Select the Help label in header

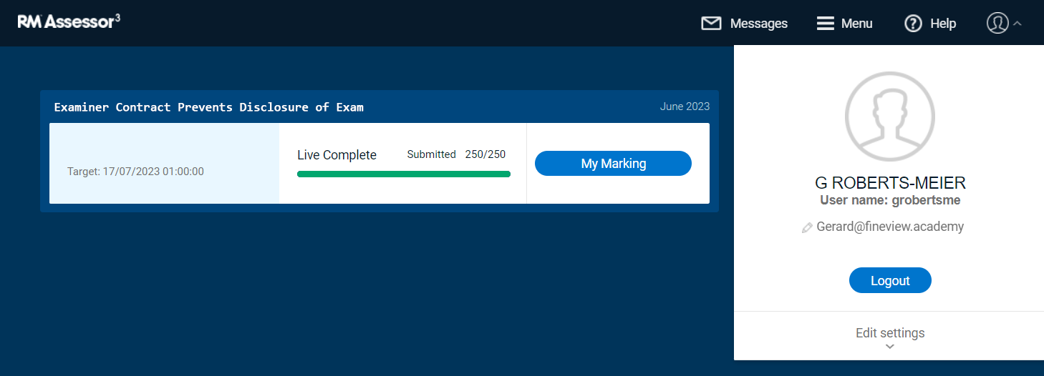point(943,24)
